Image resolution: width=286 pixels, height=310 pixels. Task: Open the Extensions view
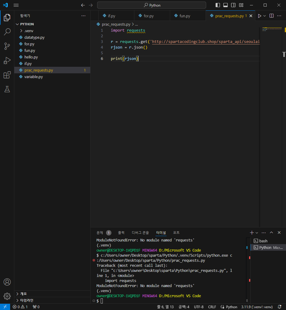coord(7,75)
